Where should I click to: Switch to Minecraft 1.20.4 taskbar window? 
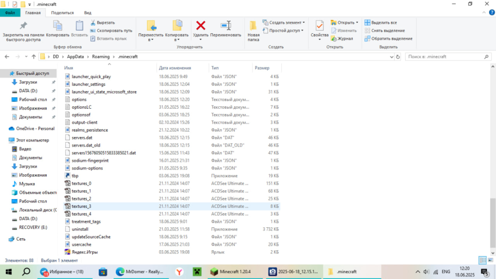click(235, 272)
